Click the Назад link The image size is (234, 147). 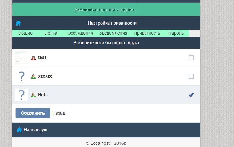click(59, 113)
